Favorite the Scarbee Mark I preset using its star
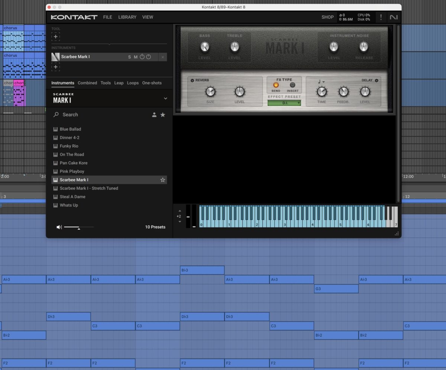Viewport: 446px width, 370px height. point(162,180)
